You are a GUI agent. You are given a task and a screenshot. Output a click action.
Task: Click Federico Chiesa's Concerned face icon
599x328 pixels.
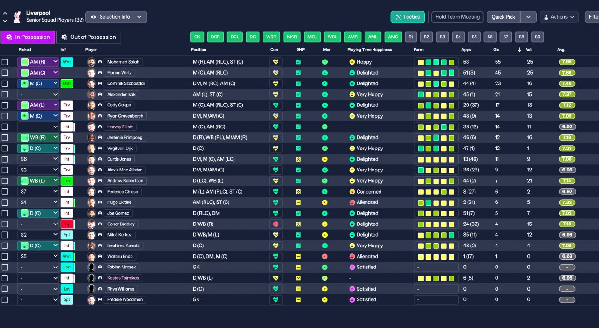coord(352,192)
